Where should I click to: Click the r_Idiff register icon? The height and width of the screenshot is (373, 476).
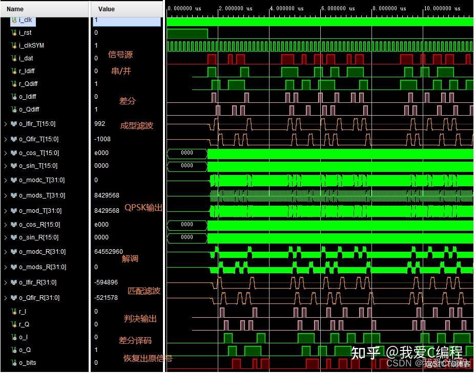tap(14, 71)
